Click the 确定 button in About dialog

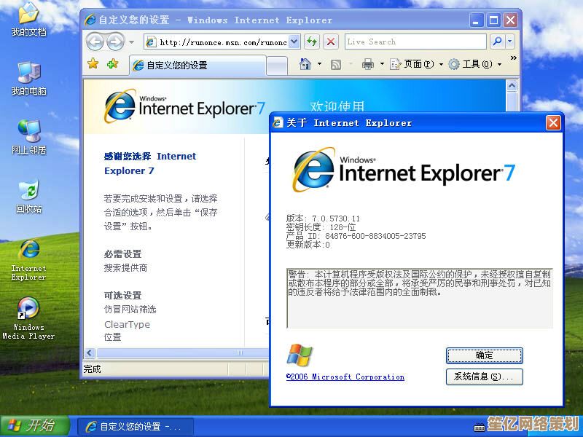[484, 355]
